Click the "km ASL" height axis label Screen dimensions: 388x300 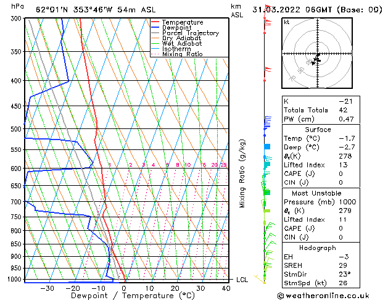click(x=237, y=10)
